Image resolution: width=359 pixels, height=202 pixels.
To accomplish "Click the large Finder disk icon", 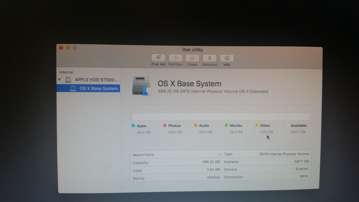I will tap(141, 86).
